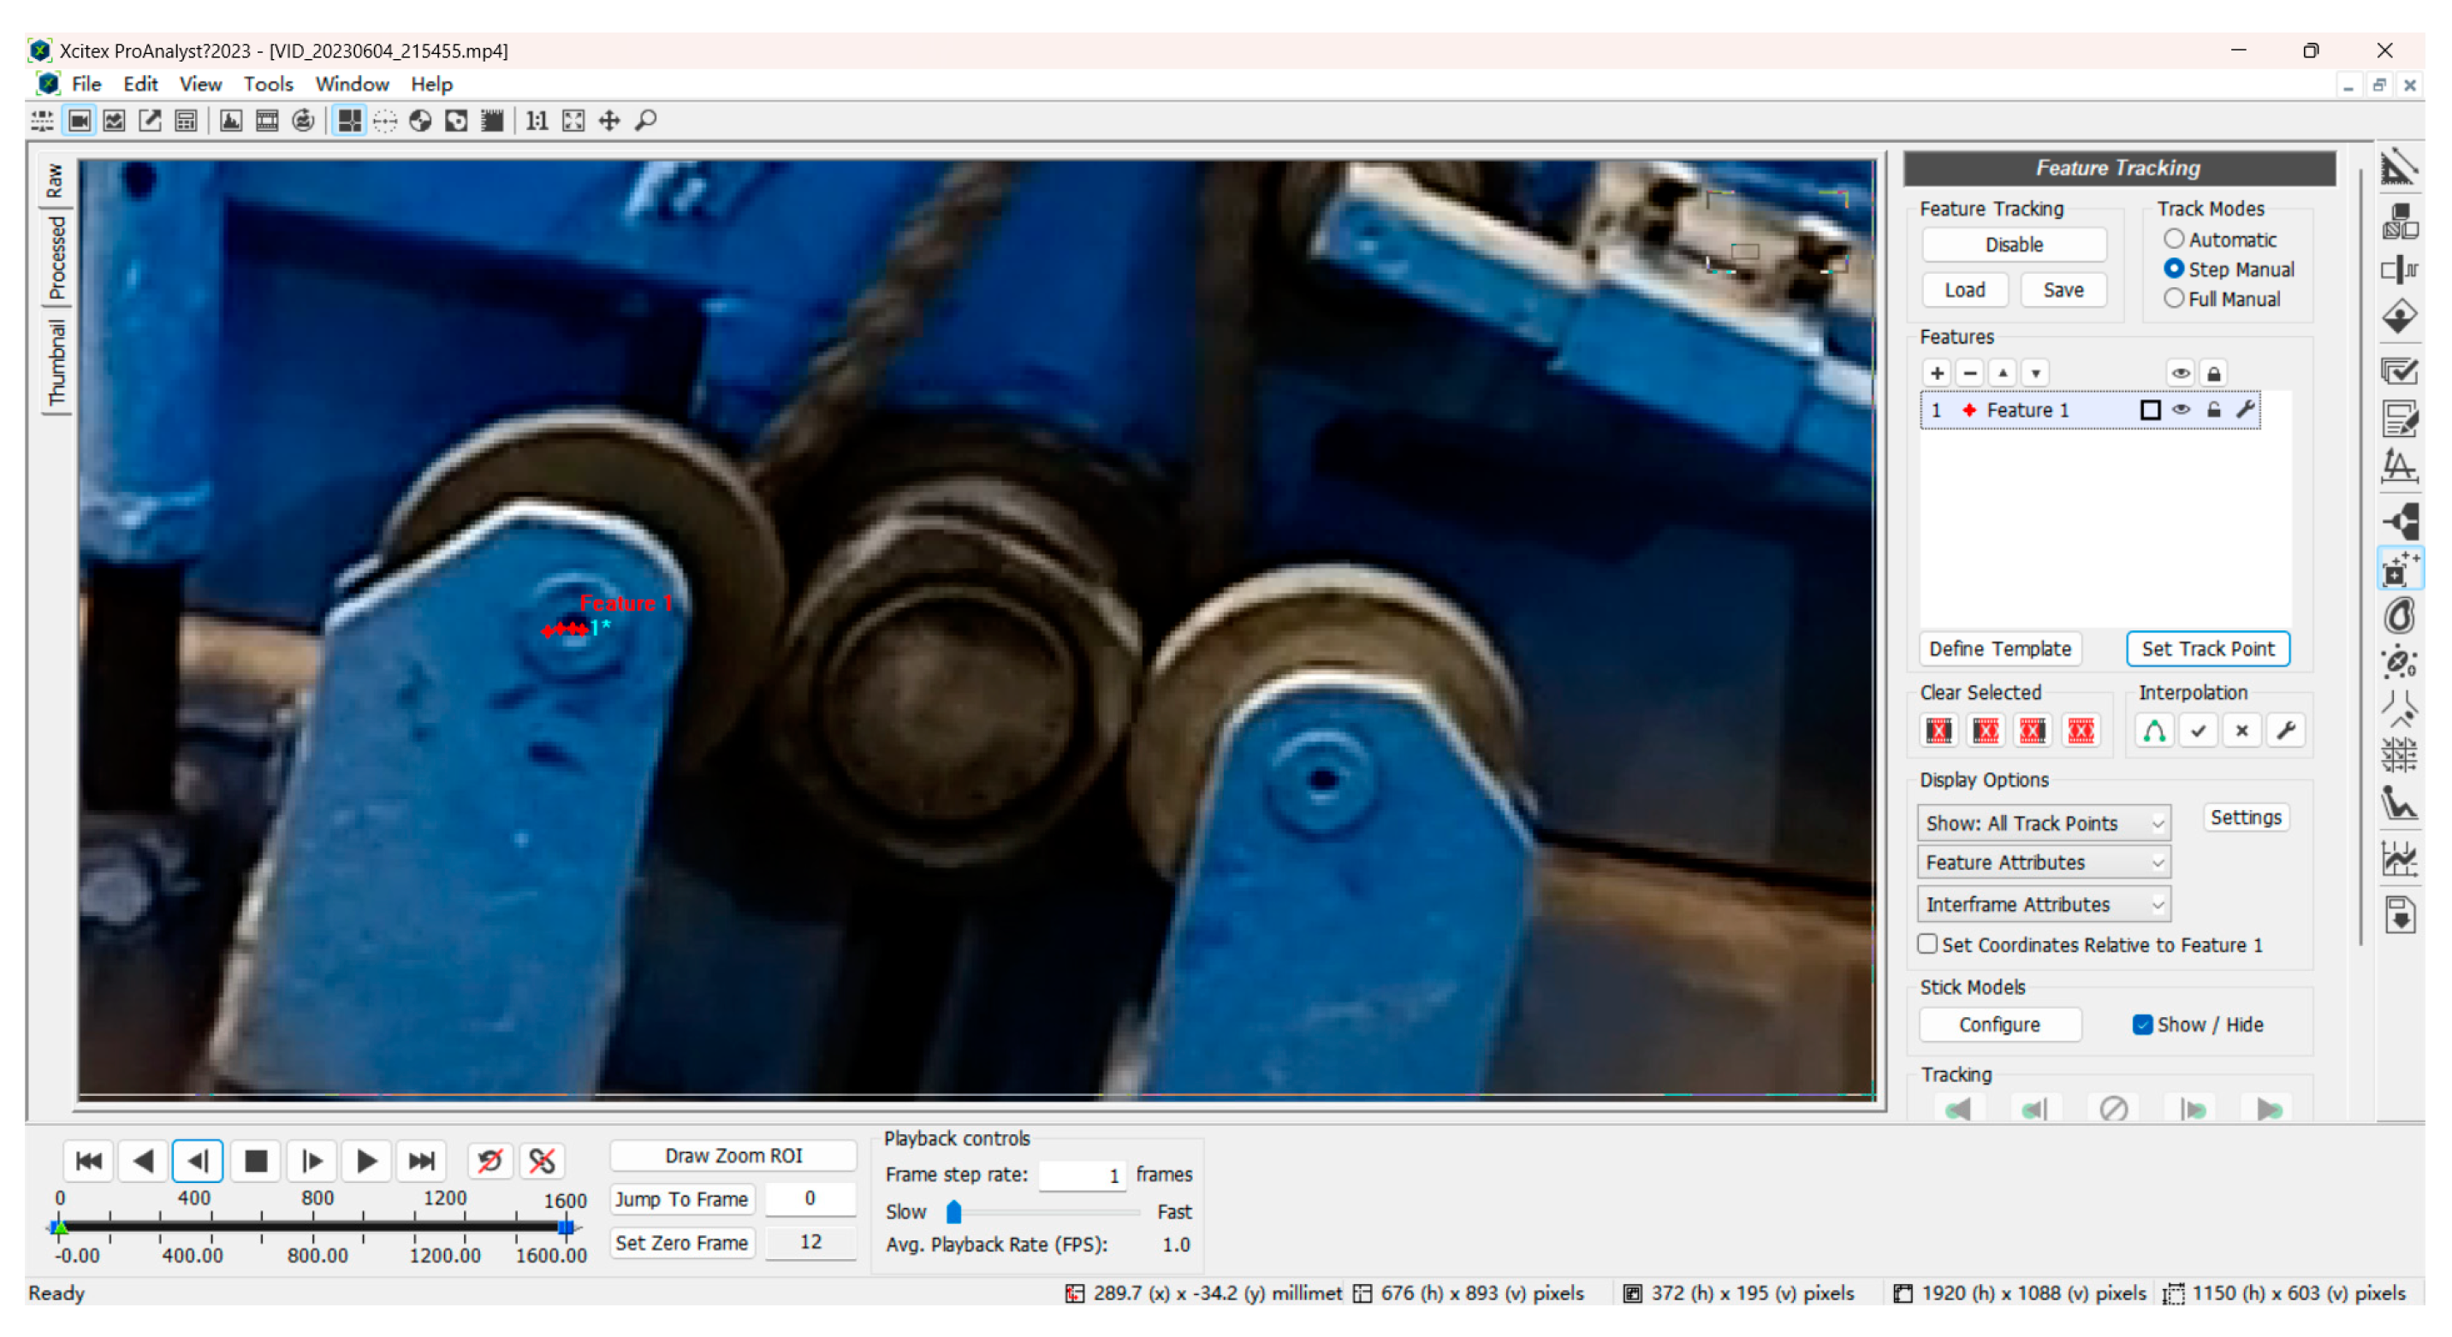Add a new feature with plus button
The height and width of the screenshot is (1337, 2452).
pos(1936,373)
